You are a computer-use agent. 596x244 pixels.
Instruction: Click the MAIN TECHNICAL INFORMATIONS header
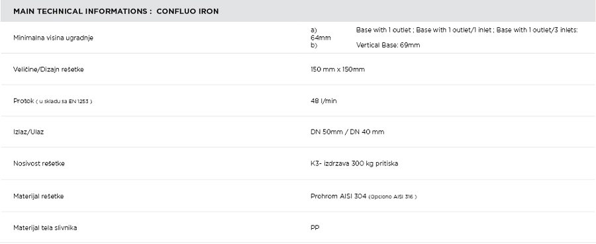[x=82, y=11]
